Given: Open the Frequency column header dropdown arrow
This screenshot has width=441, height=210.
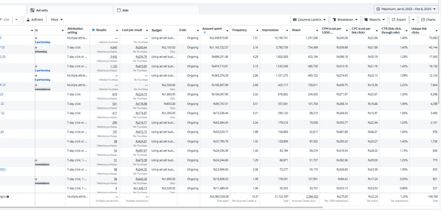Looking at the screenshot, I should coord(257,30).
